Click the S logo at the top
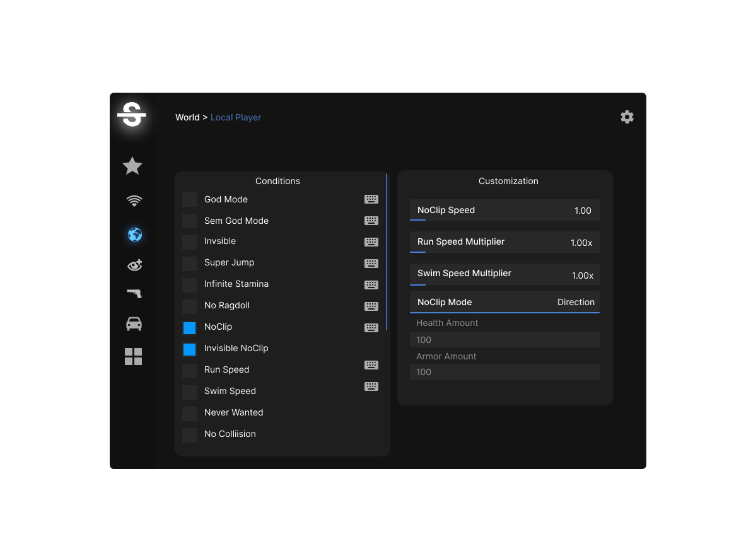Image resolution: width=746 pixels, height=534 pixels. [x=132, y=115]
